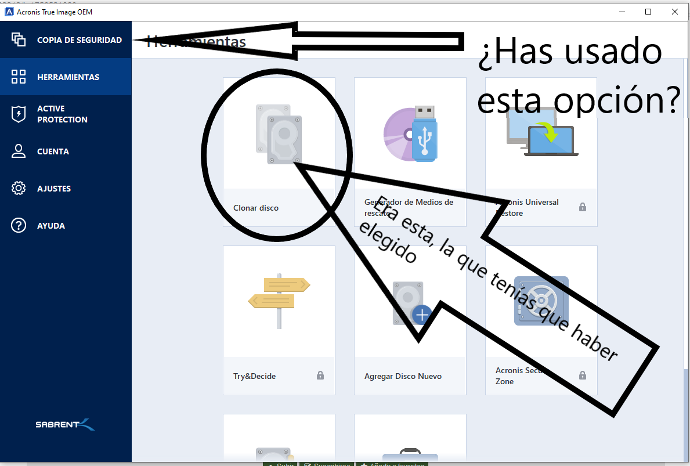Click the backup copy icon in sidebar
This screenshot has width=690, height=466.
click(x=19, y=39)
